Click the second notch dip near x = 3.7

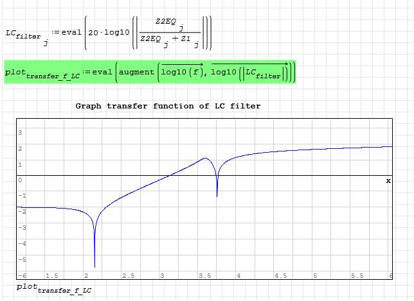(x=217, y=195)
